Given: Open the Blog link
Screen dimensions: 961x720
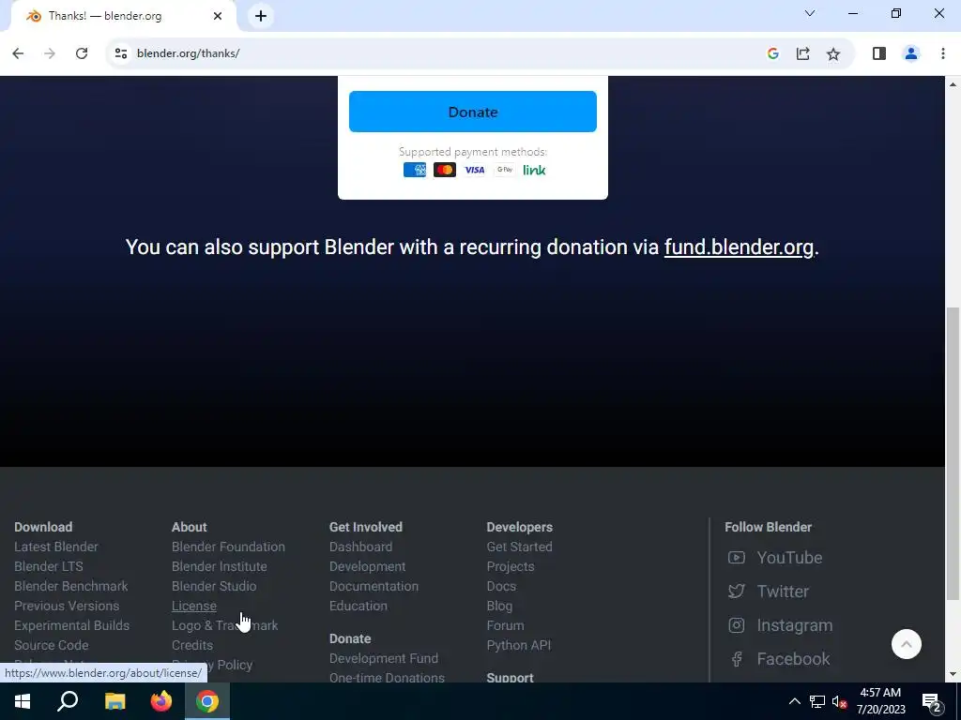Looking at the screenshot, I should point(499,606).
